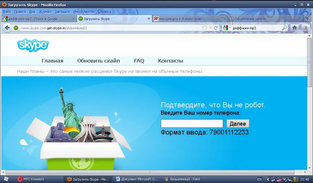The image size is (313, 183).
Task: Click the Главная navigation link
Action: coord(53,61)
